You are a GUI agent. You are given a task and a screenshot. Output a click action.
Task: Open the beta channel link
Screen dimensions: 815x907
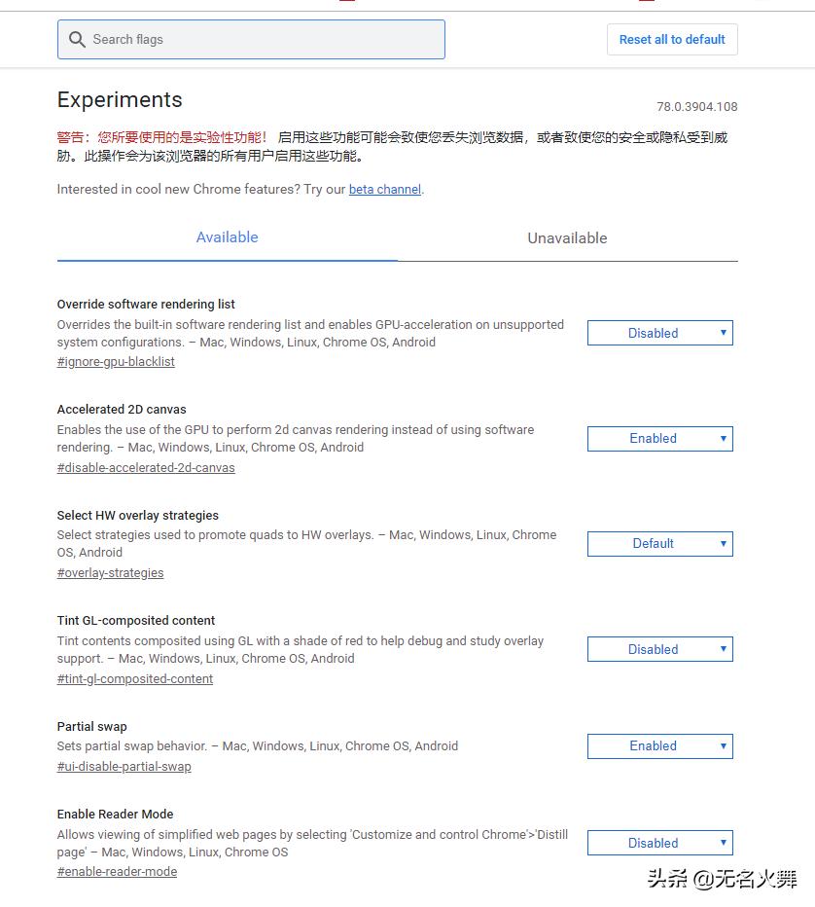[x=385, y=190]
